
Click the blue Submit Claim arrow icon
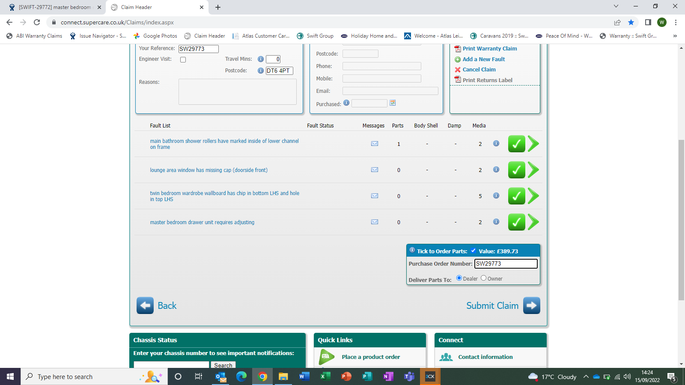(532, 305)
